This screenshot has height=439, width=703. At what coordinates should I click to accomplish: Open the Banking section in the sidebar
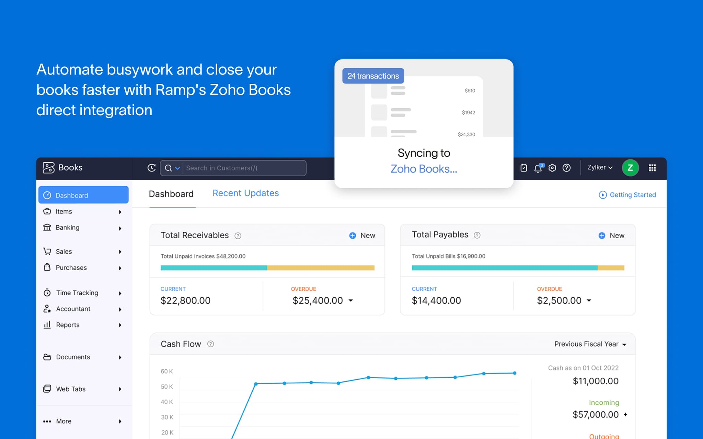[67, 227]
